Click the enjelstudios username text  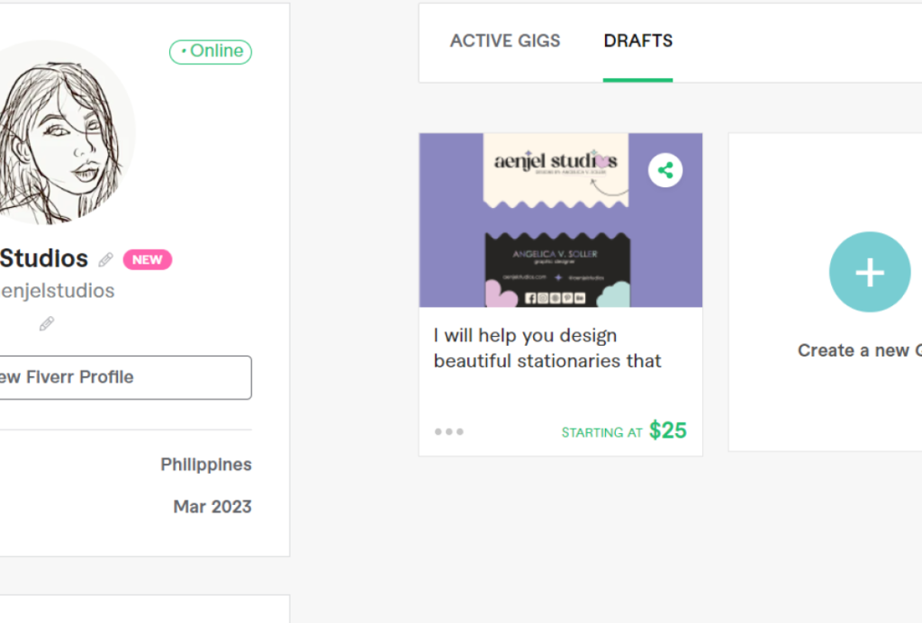(x=58, y=291)
